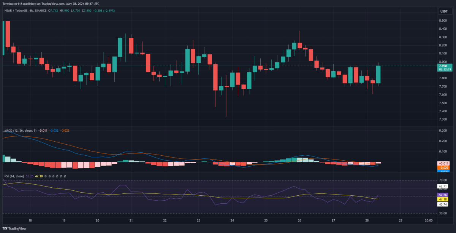Click the current price label 7.950
The width and height of the screenshot is (456, 233).
click(x=443, y=65)
